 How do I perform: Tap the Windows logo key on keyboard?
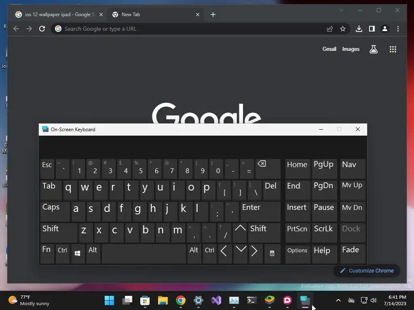(78, 253)
